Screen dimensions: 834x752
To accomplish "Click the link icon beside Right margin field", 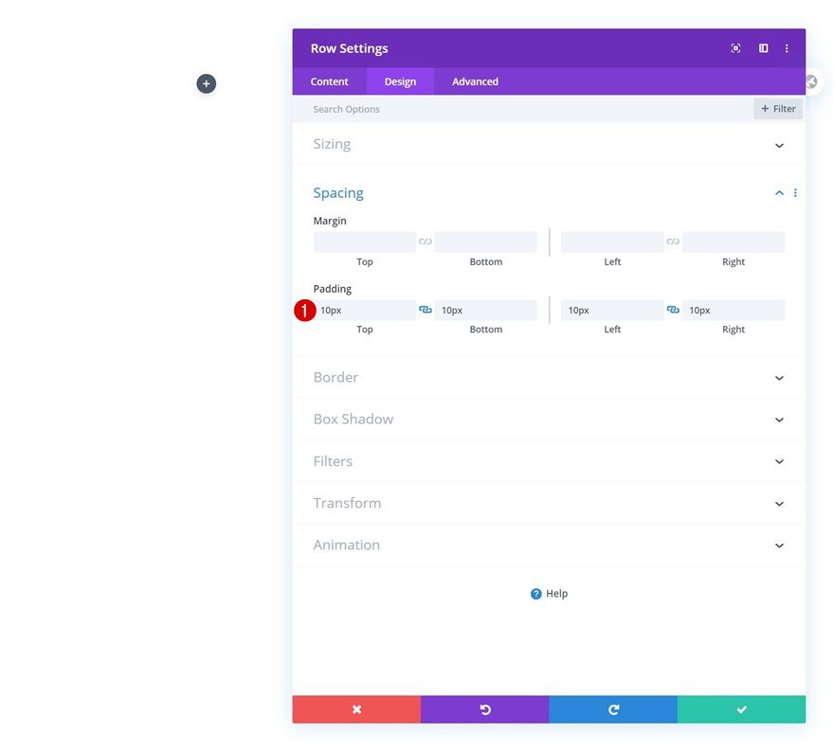I will click(673, 241).
